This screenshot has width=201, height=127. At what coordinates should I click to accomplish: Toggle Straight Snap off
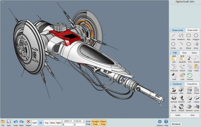coord(95,123)
